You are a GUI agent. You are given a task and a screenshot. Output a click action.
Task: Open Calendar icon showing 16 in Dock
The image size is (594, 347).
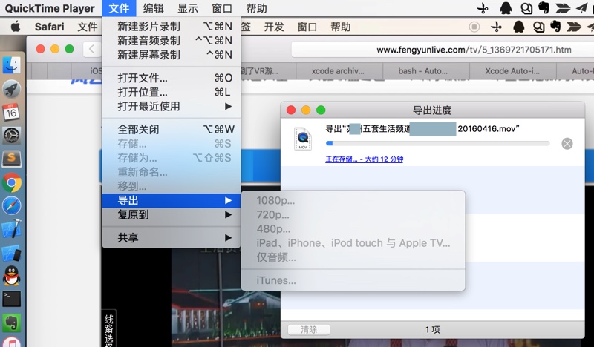11,112
